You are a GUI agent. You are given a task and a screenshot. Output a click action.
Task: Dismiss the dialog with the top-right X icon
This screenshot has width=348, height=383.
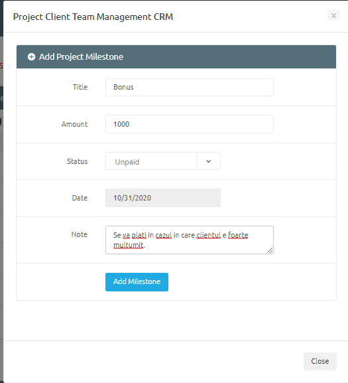[333, 15]
